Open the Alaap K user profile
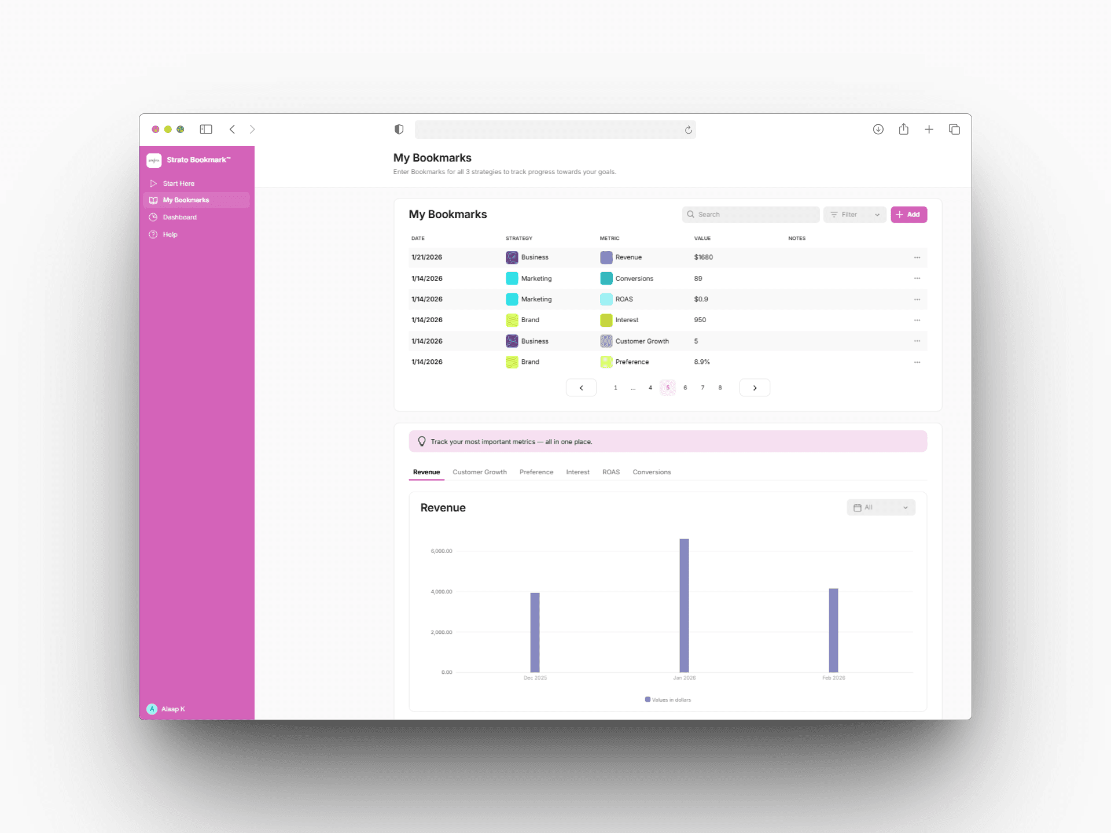This screenshot has width=1111, height=833. 167,709
